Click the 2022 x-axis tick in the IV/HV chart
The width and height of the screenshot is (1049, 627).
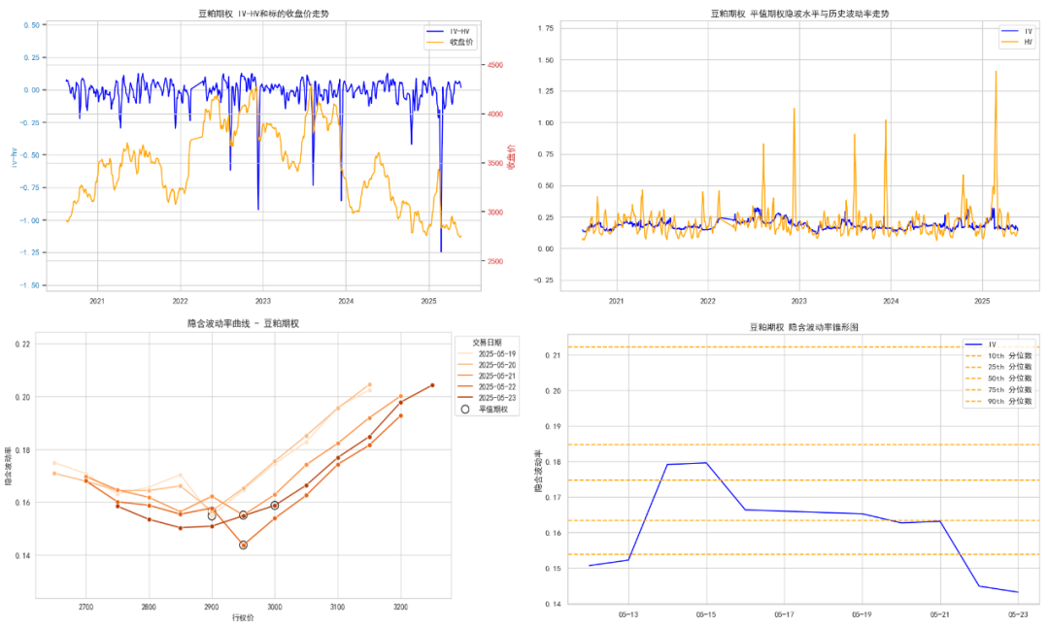click(x=708, y=301)
